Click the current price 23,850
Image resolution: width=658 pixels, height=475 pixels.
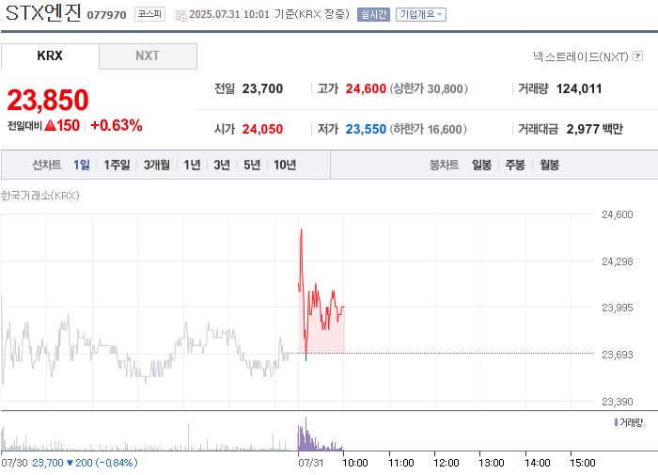point(48,101)
